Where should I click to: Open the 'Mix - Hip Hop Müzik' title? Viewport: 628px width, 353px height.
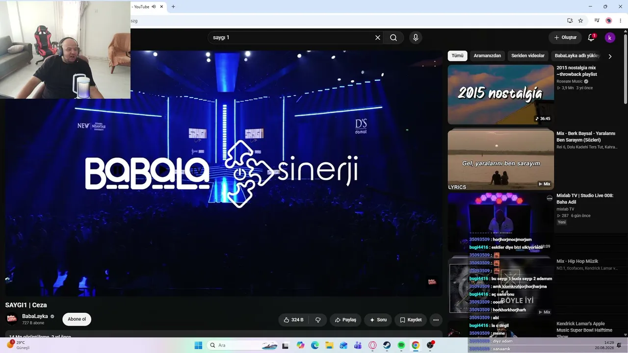577,261
